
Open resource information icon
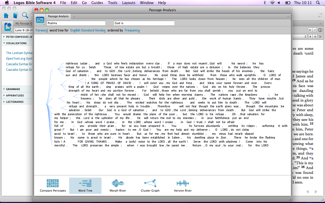coord(320,30)
